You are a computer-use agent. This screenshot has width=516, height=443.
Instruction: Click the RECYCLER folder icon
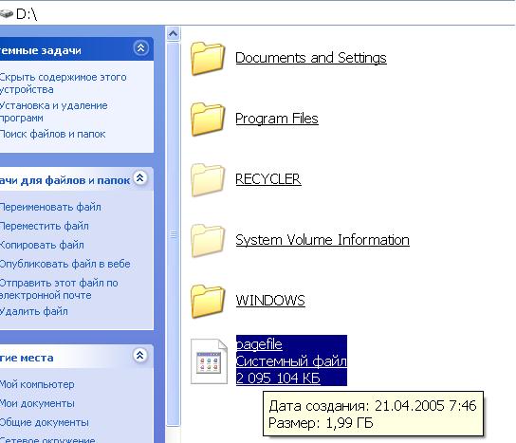208,179
